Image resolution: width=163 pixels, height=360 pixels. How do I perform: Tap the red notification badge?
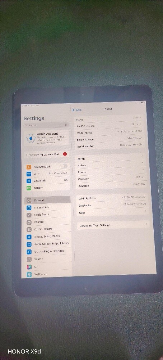point(65,154)
